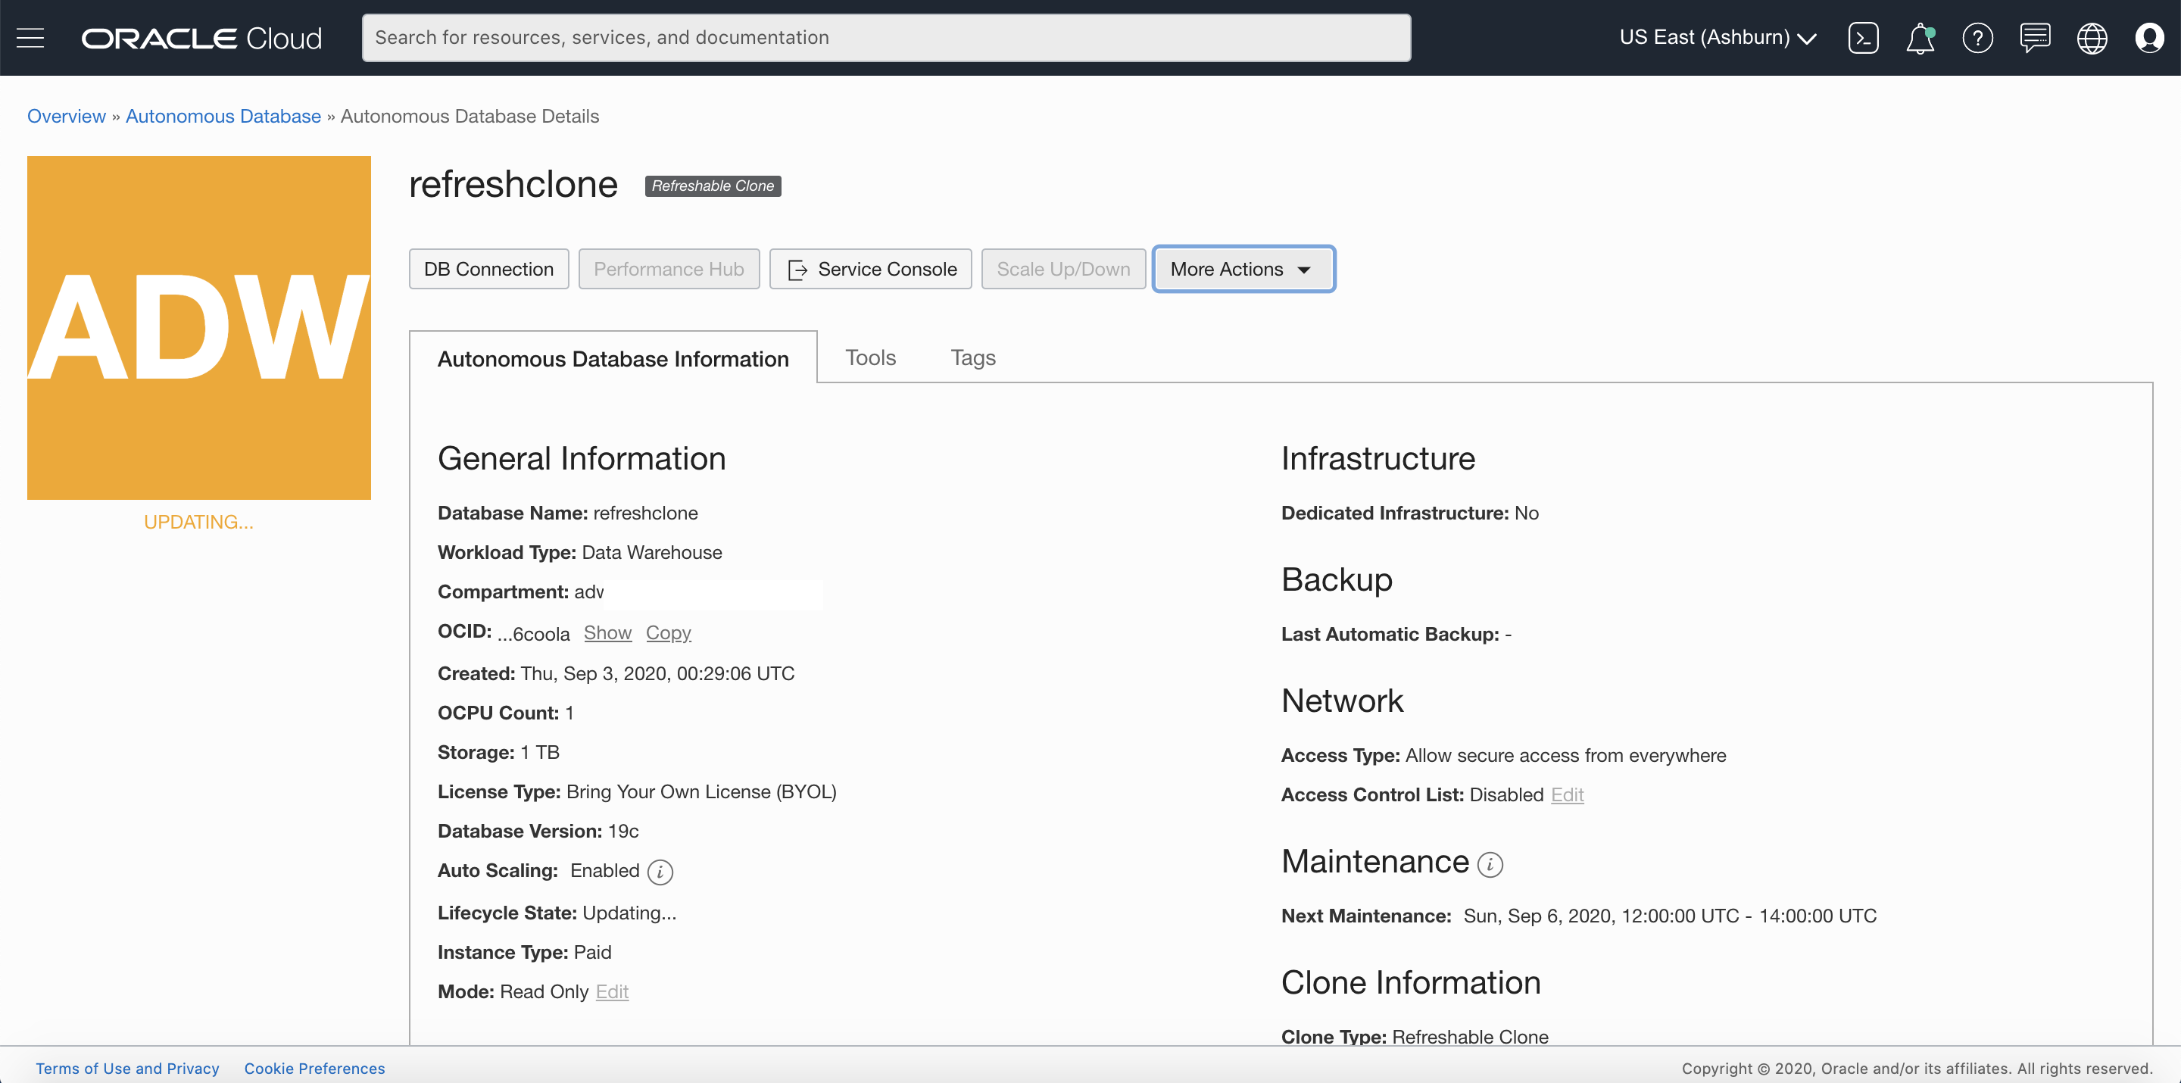2181x1083 pixels.
Task: Click the language globe icon
Action: 2091,37
